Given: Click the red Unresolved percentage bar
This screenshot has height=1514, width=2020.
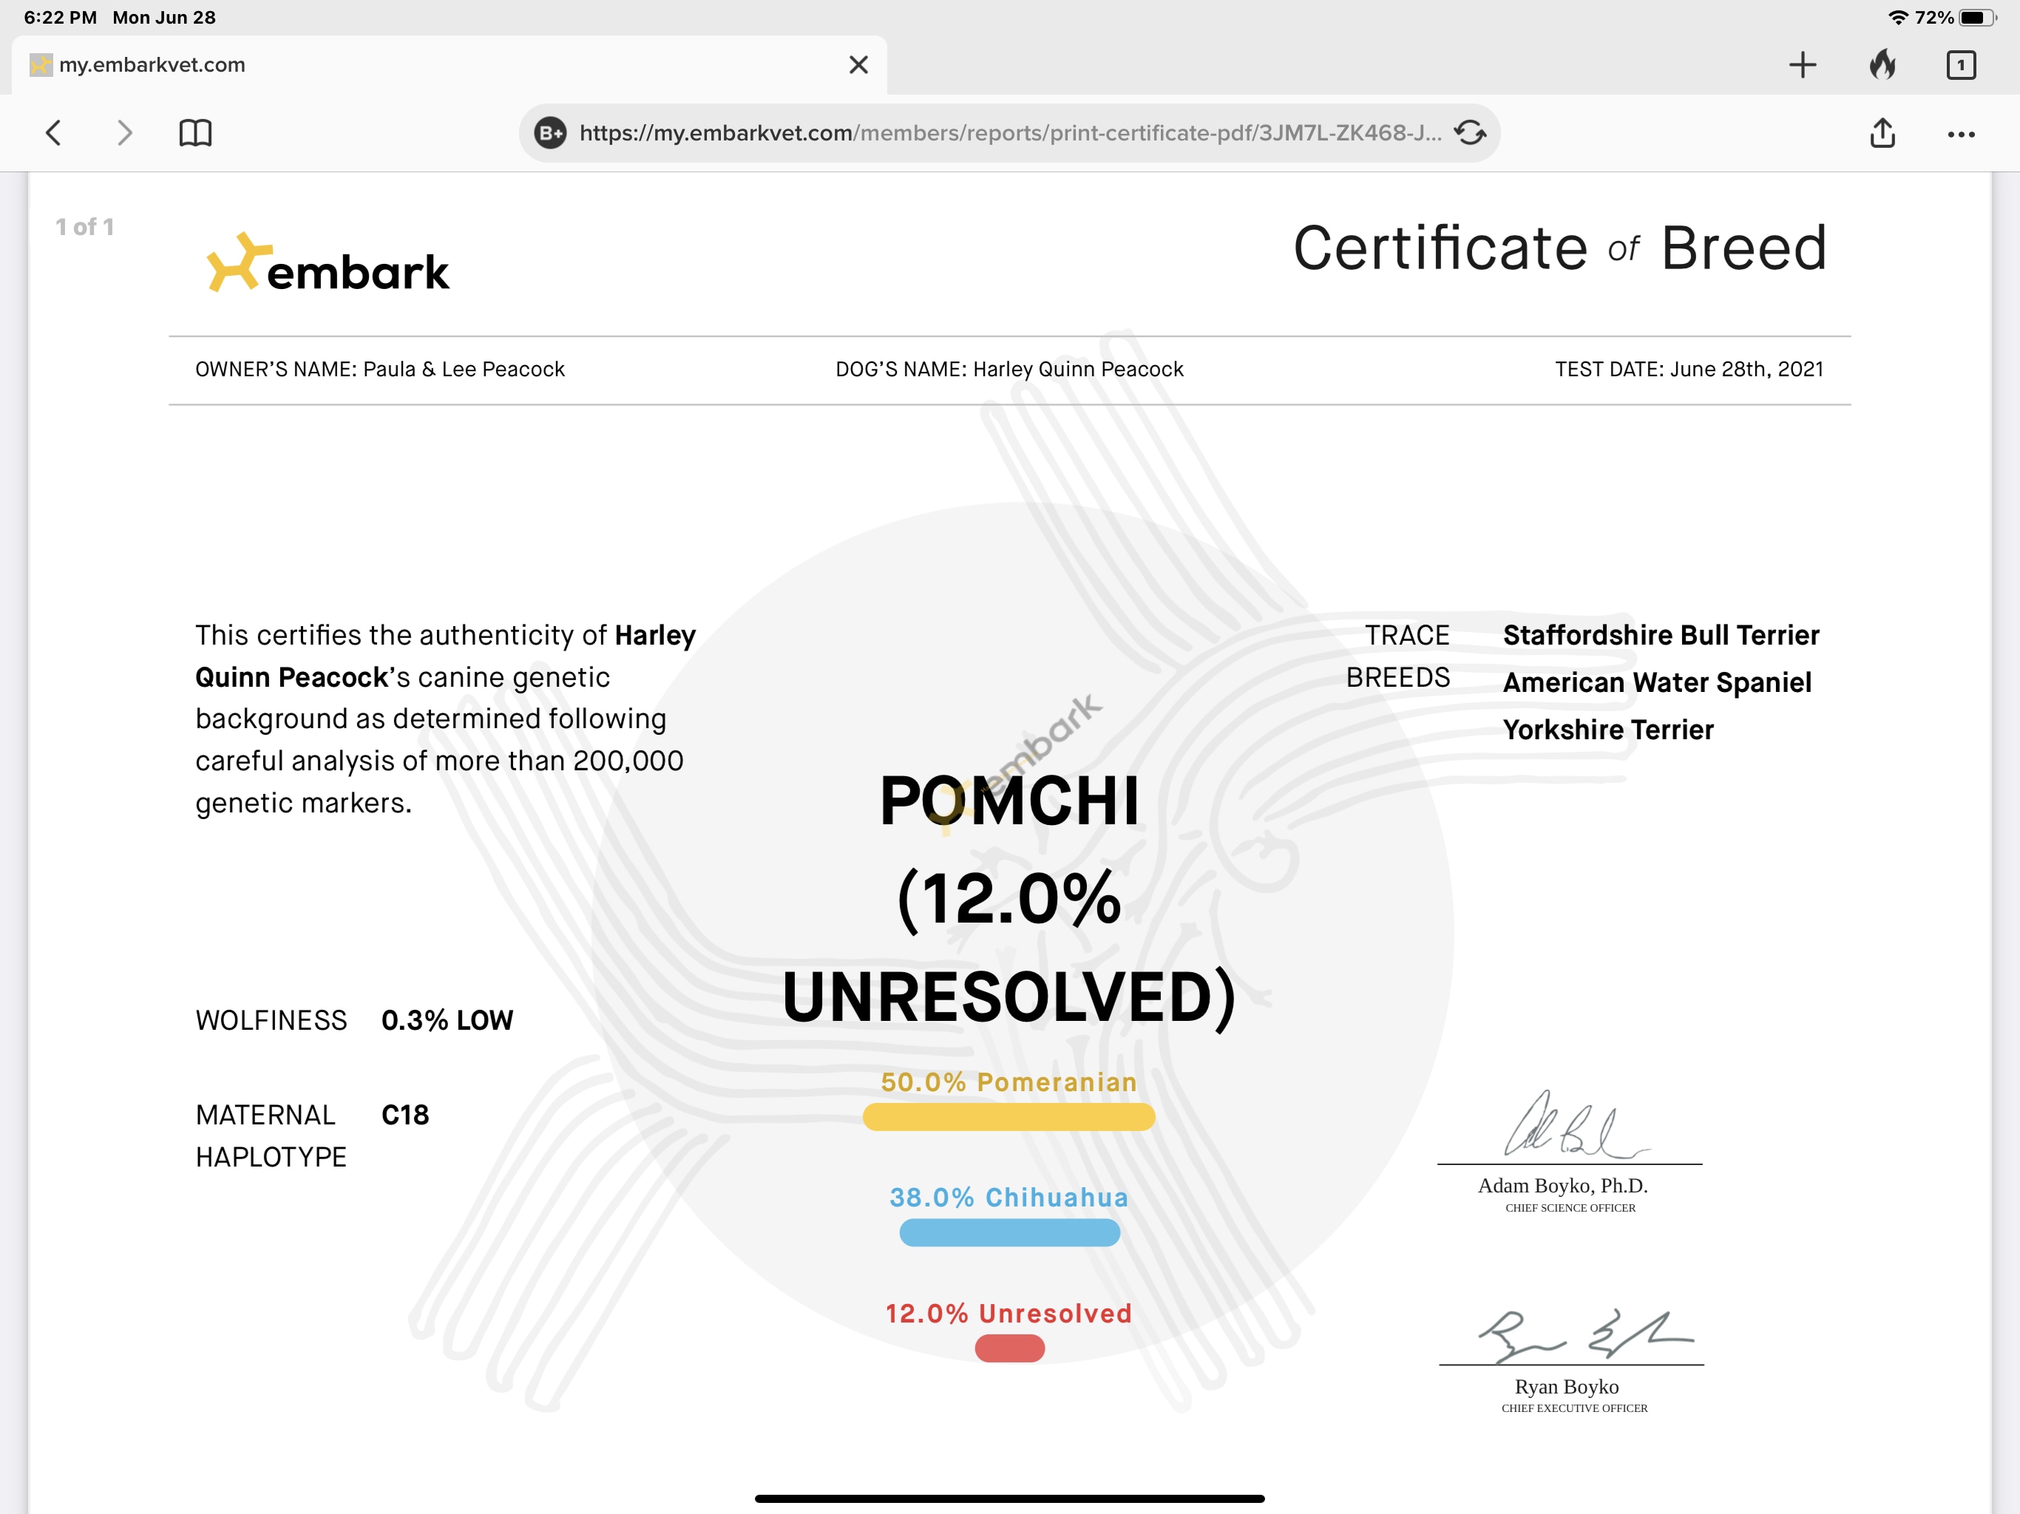Looking at the screenshot, I should (1009, 1348).
